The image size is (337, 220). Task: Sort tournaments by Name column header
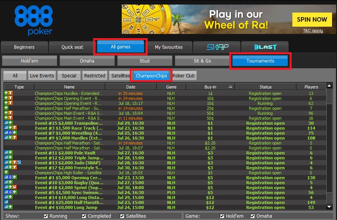coord(69,87)
